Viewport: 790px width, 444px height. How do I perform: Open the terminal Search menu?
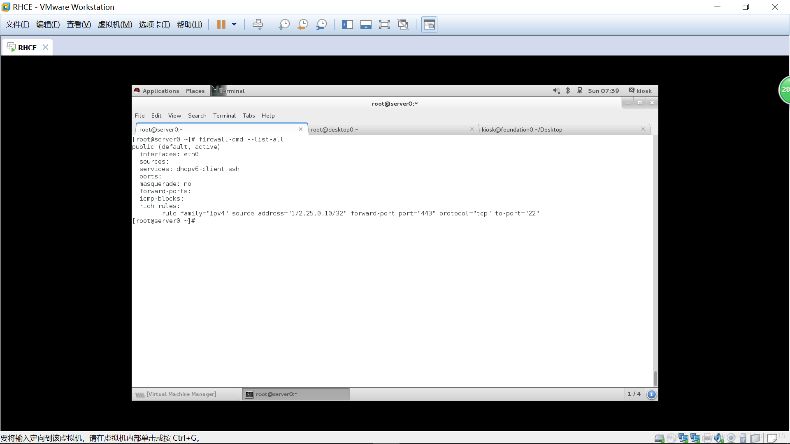click(x=197, y=116)
